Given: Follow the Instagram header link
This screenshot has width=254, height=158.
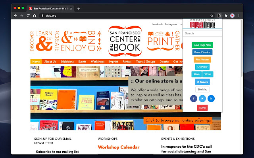Looking at the screenshot, I should pyautogui.click(x=171, y=24).
